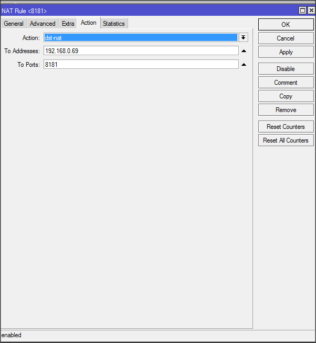Screen dimensions: 316x343
Task: Click the NAT Rule <8181> title
Action: pos(24,11)
